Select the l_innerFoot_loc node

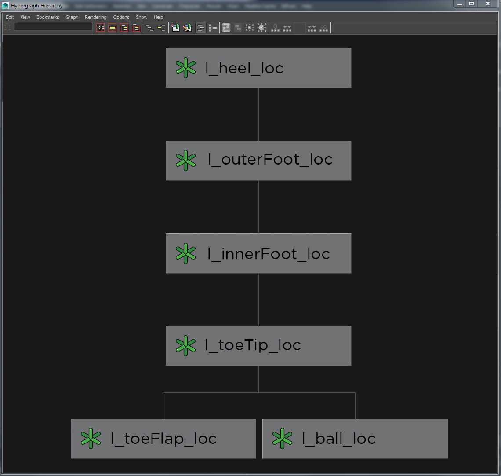coord(258,253)
